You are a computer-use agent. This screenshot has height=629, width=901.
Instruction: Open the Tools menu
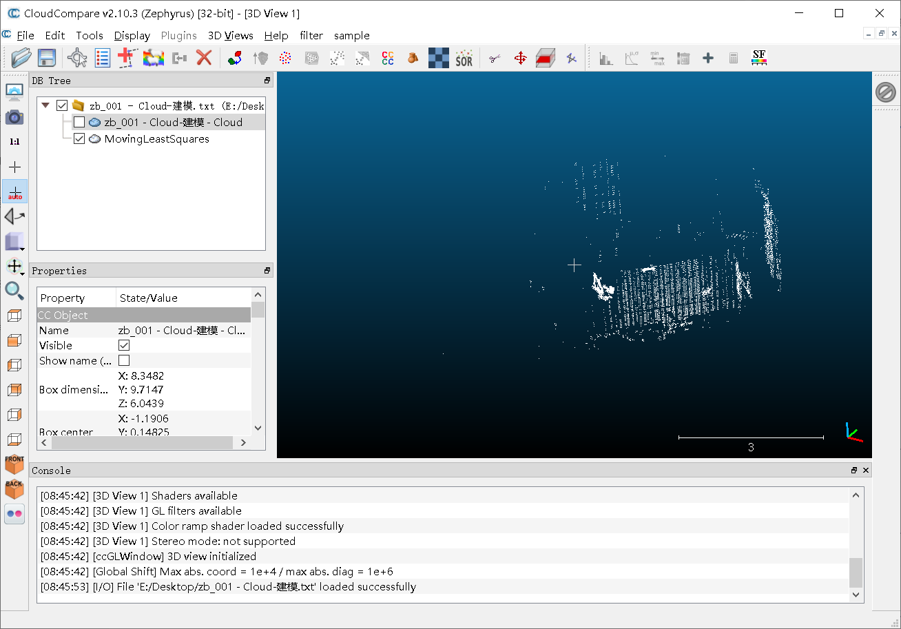[90, 35]
